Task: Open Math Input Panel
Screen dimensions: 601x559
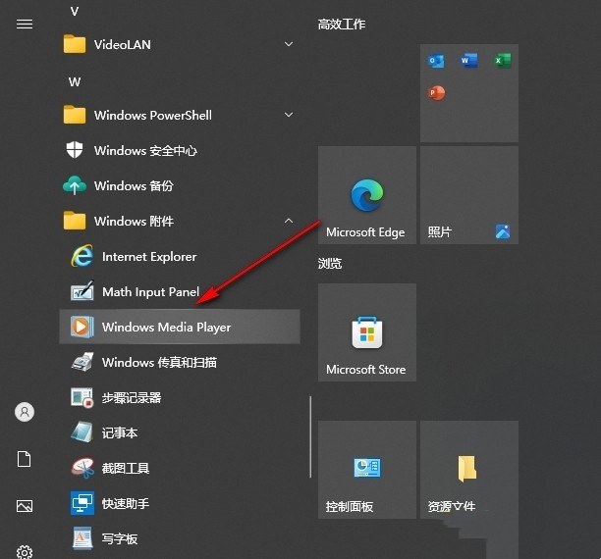Action: click(x=150, y=291)
